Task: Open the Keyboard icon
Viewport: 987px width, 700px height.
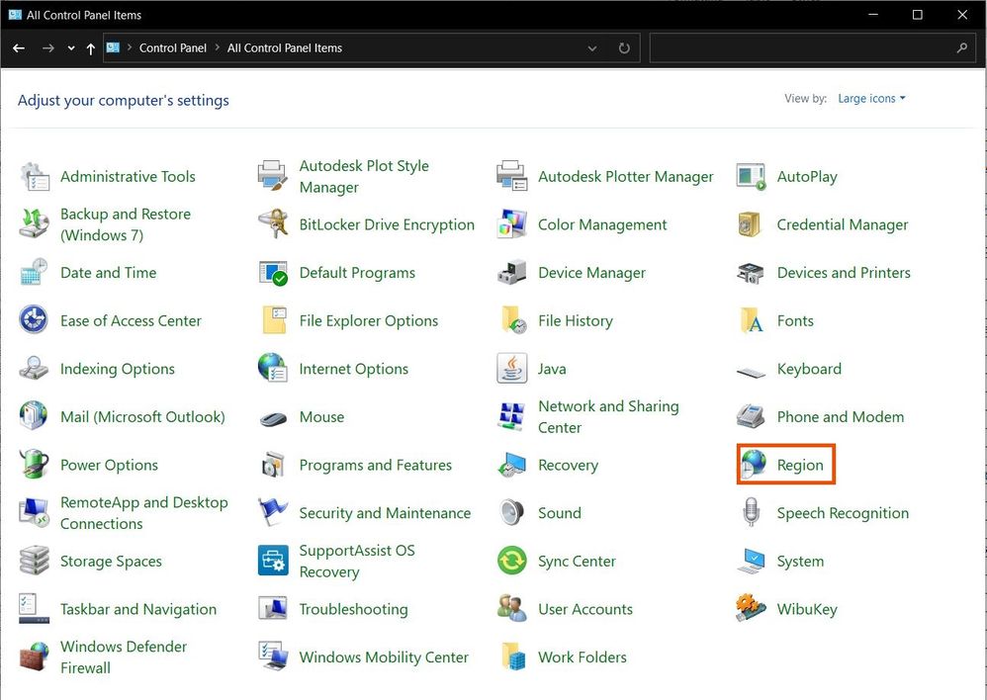Action: tap(751, 372)
